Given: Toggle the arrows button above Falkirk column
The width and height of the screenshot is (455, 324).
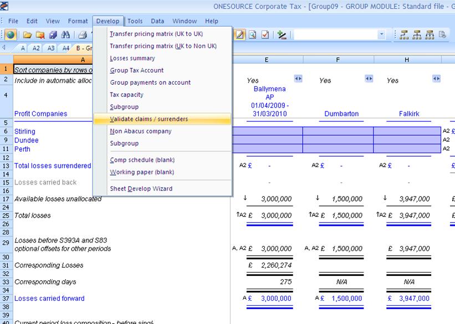Looking at the screenshot, I should coord(437,79).
